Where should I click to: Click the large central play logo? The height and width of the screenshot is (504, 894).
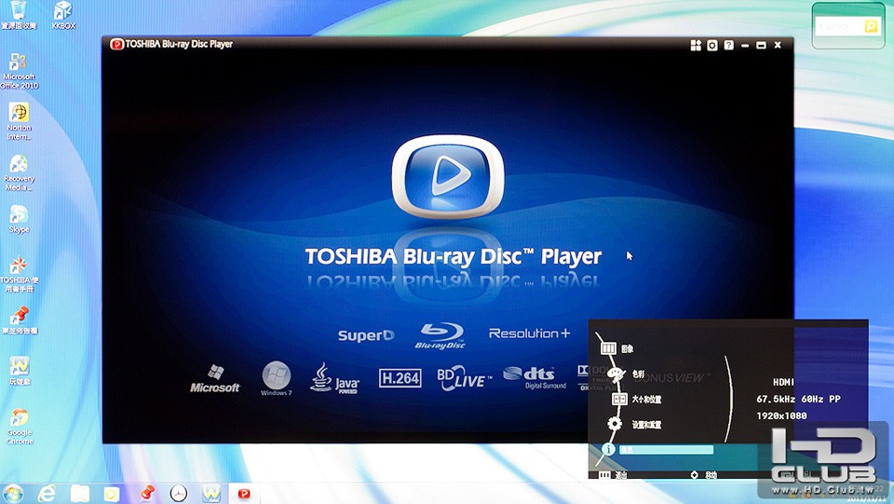click(x=448, y=176)
